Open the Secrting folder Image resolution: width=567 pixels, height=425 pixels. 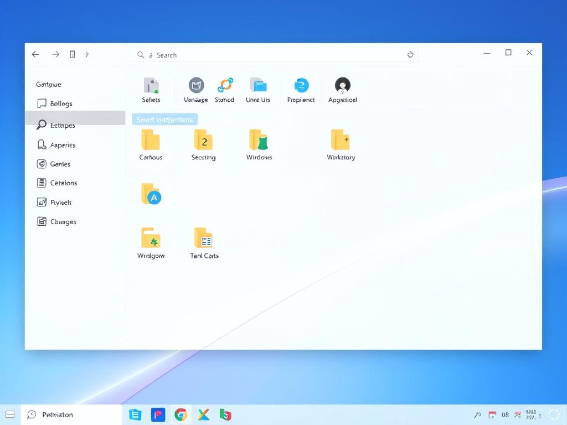coord(203,141)
